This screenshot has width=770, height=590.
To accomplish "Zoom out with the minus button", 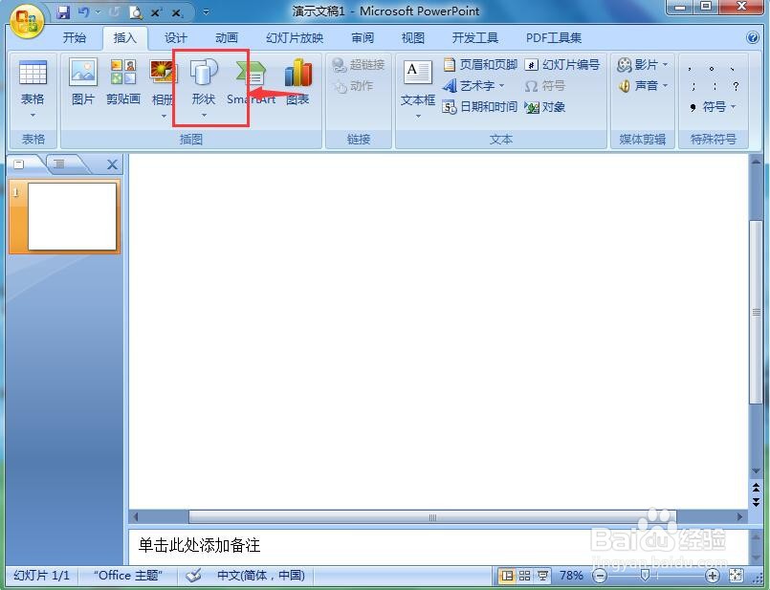I will pyautogui.click(x=599, y=576).
